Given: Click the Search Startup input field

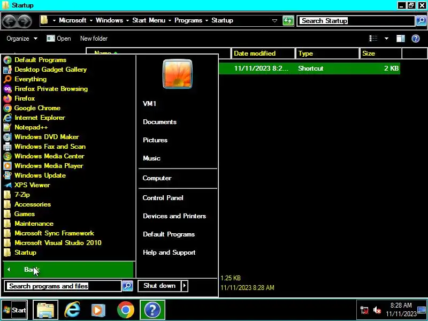Looking at the screenshot, I should pyautogui.click(x=356, y=21).
